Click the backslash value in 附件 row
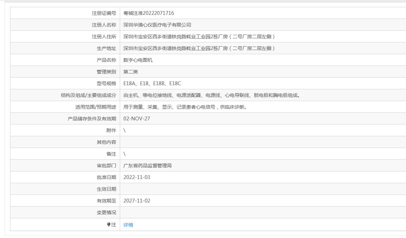 [x=125, y=130]
